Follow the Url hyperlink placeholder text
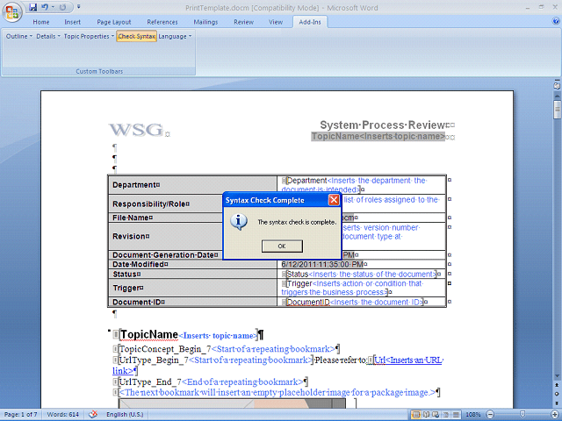The height and width of the screenshot is (421, 562). 407,360
